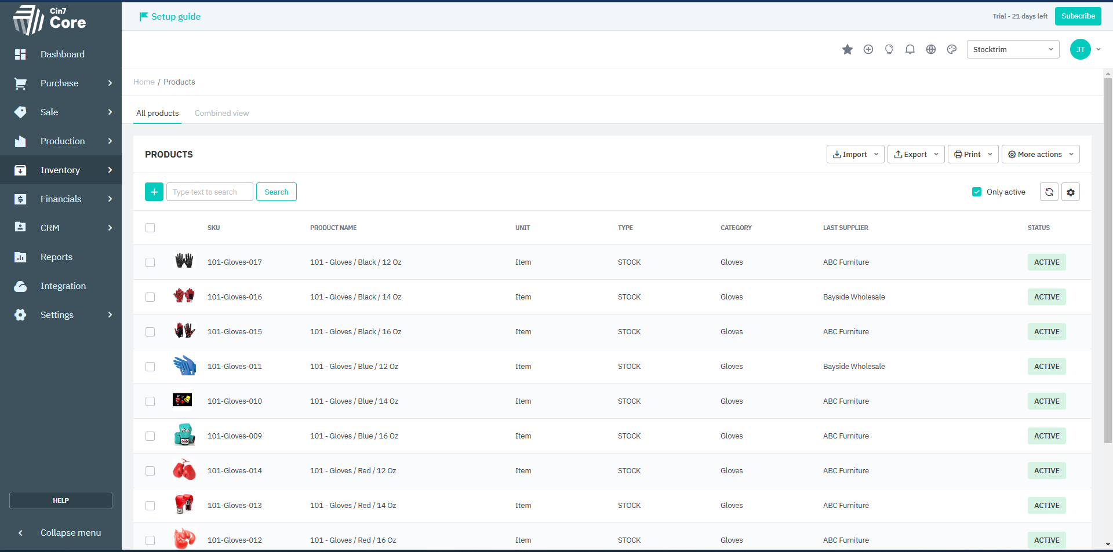Switch to the Combined view tab
1113x552 pixels.
pyautogui.click(x=221, y=113)
